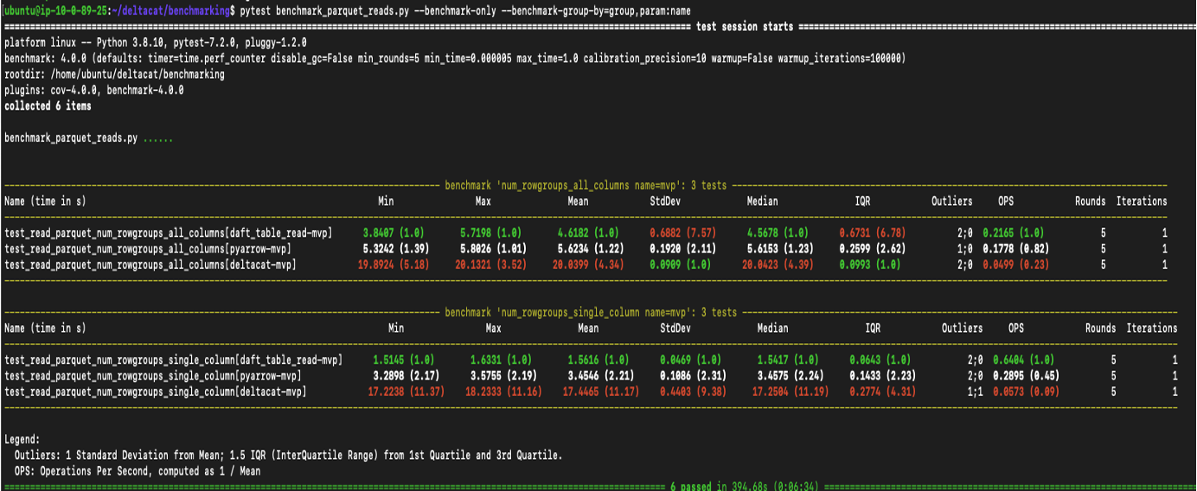Click the OPS value '0.2895 (0.45)'
The image size is (1197, 491).
(x=1027, y=376)
